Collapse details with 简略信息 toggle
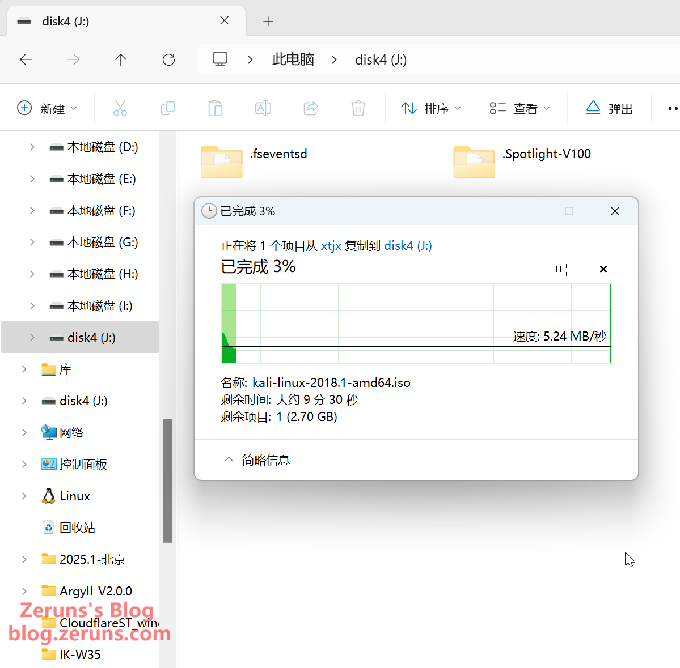Viewport: 680px width, 668px height. point(257,460)
